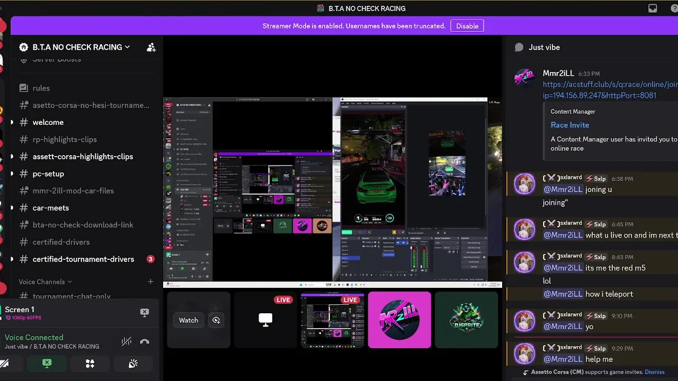Click the Voice Connected status text
This screenshot has height=381, width=678.
point(34,337)
